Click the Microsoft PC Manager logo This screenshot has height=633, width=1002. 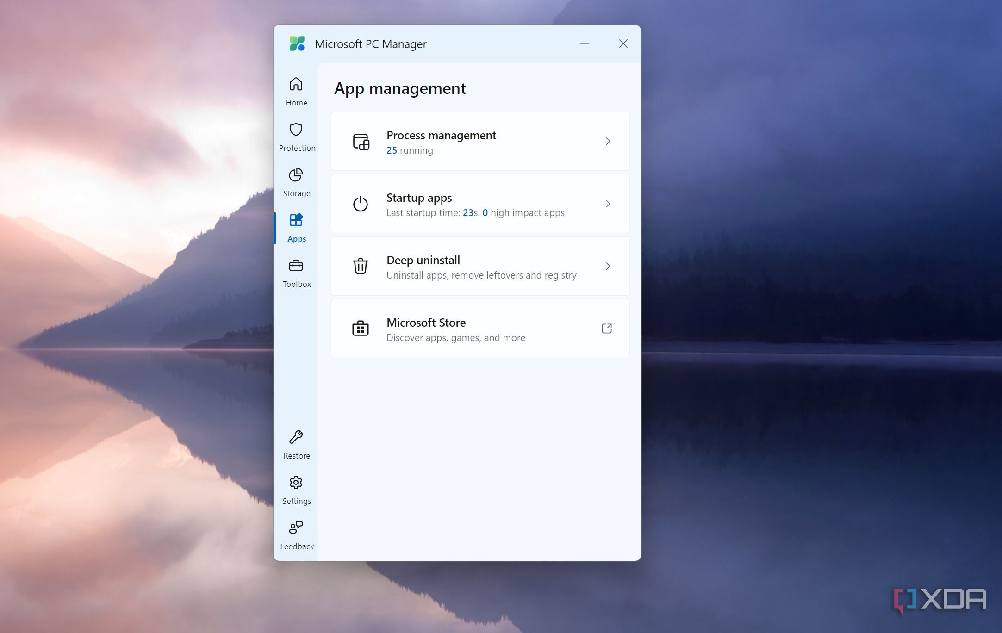[x=297, y=44]
